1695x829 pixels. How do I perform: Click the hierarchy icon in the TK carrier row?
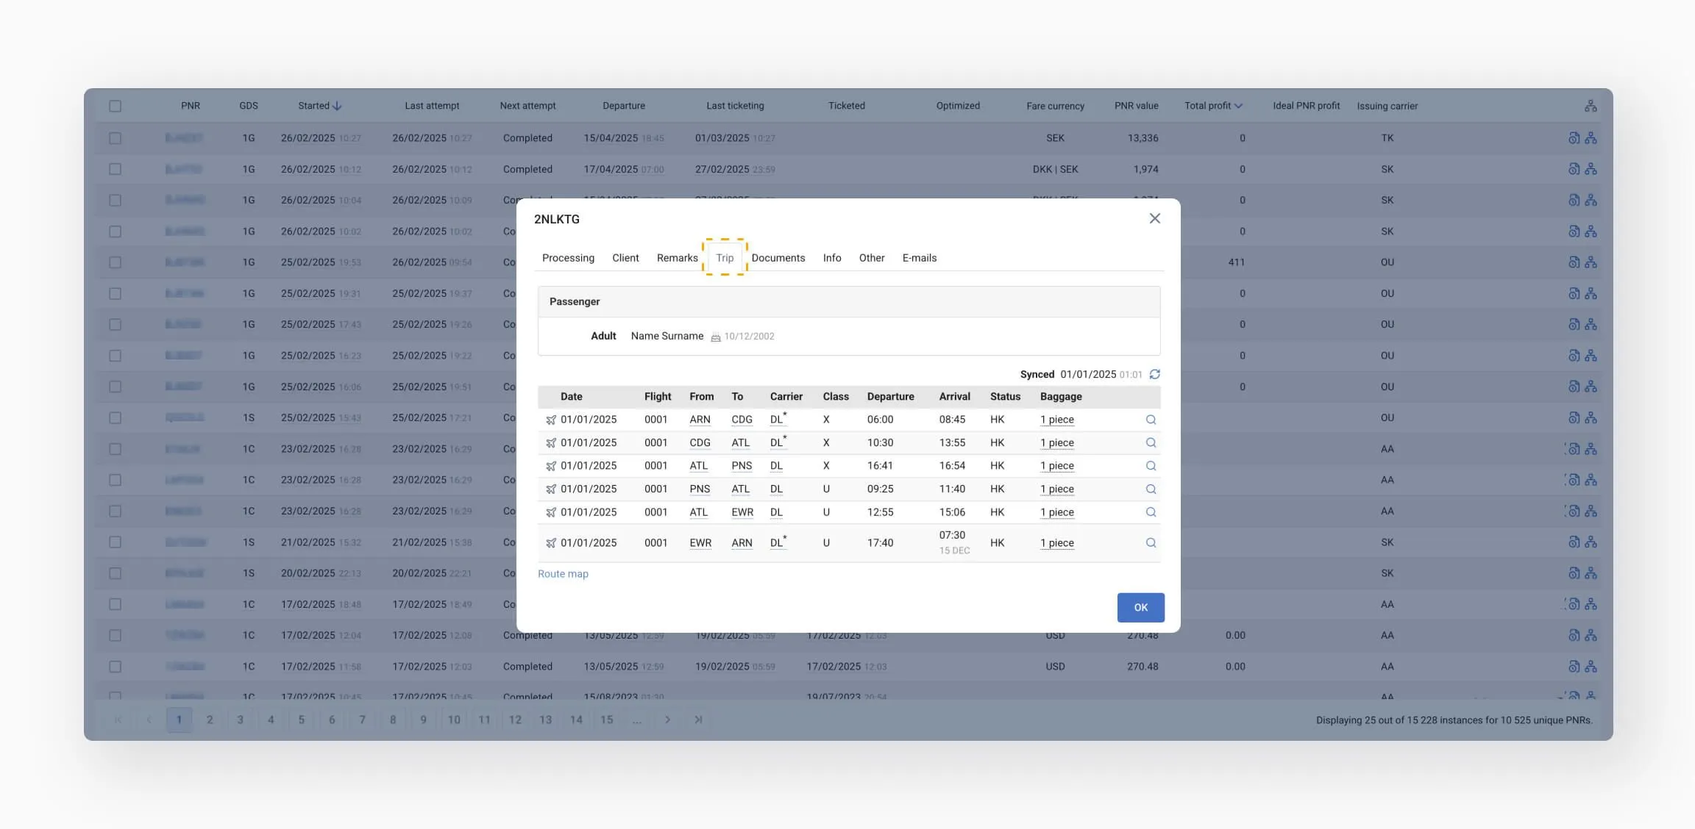coord(1591,138)
